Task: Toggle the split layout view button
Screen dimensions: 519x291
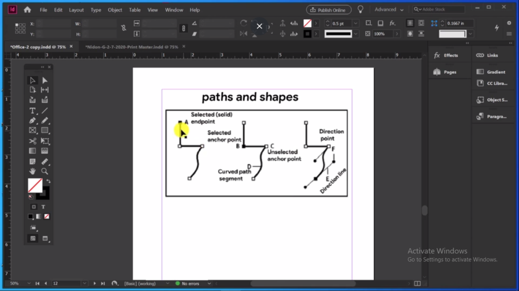Action: point(418,283)
